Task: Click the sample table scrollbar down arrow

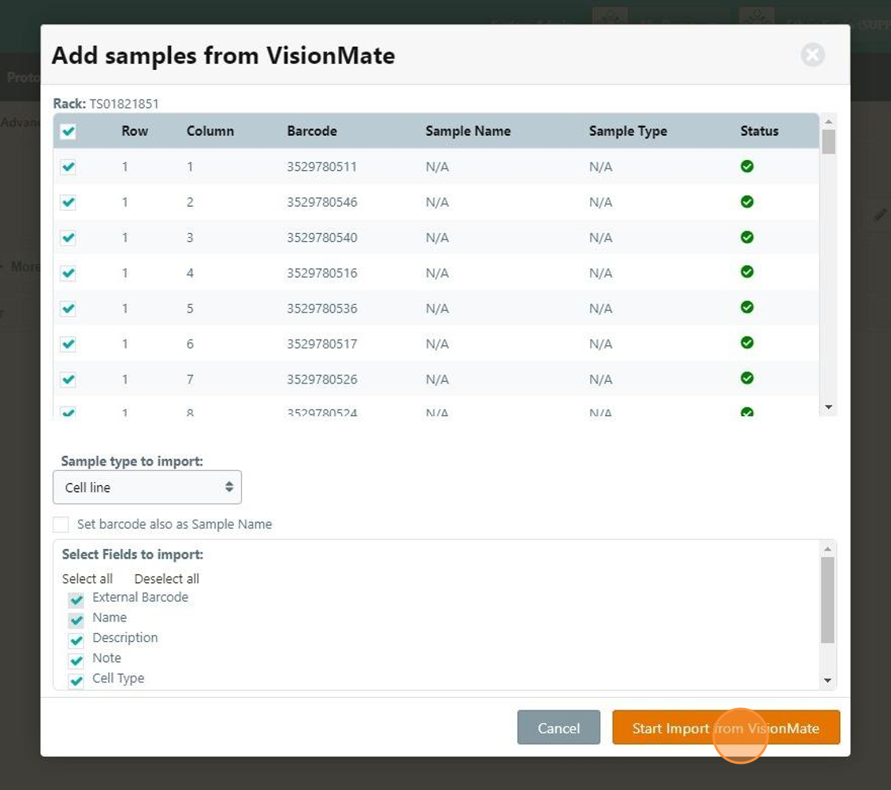Action: pyautogui.click(x=828, y=407)
